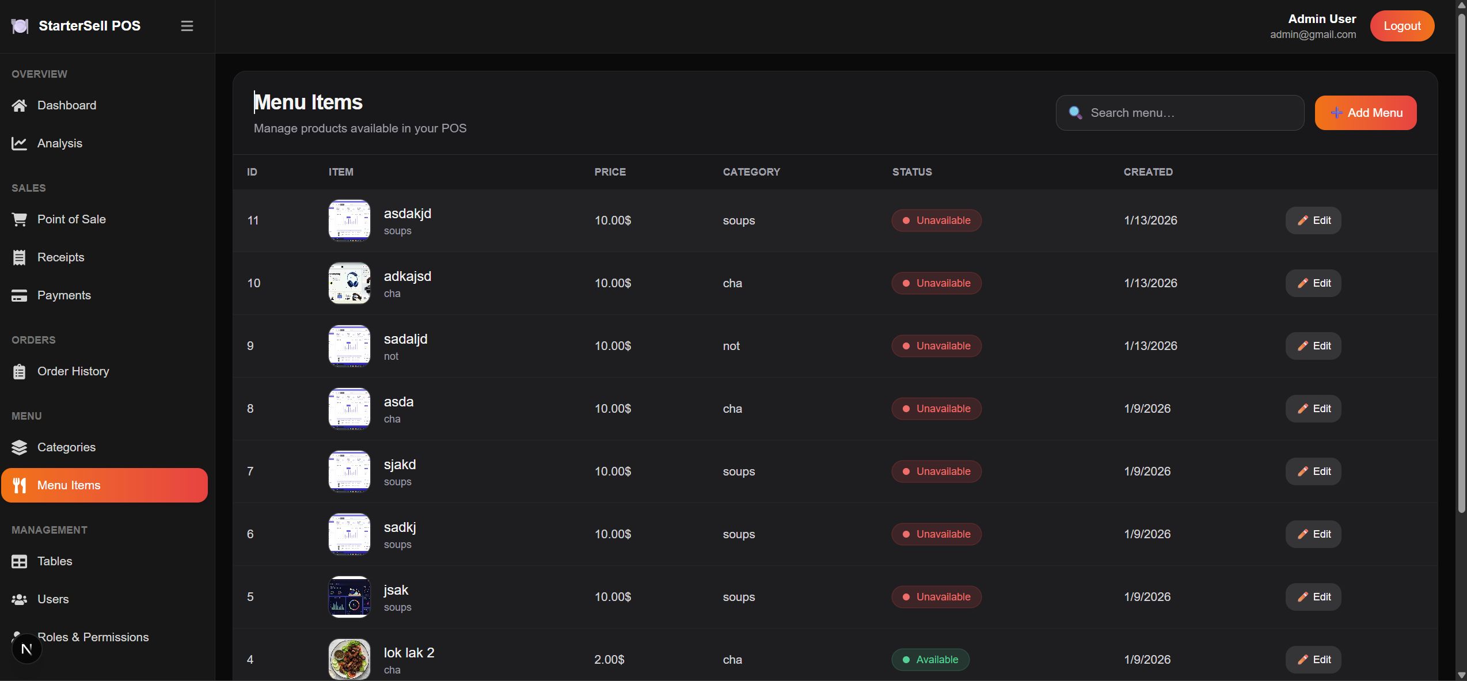Go to Users management page
The height and width of the screenshot is (681, 1467).
tap(52, 599)
